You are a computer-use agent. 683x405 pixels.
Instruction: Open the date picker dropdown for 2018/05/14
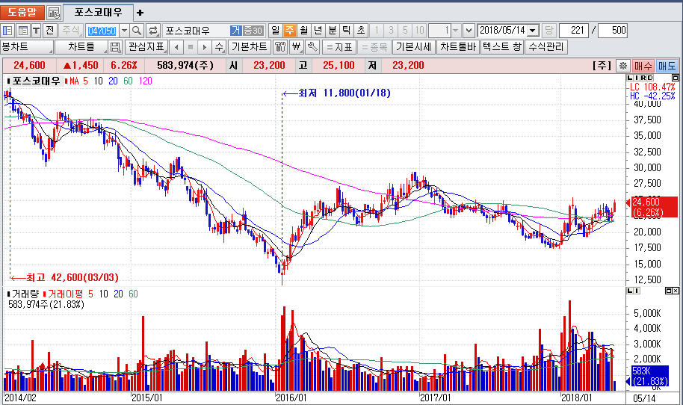coord(532,31)
